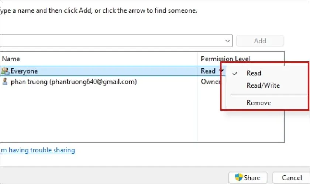The height and width of the screenshot is (184, 310).
Task: Click the Permission Level column header
Action: click(225, 59)
